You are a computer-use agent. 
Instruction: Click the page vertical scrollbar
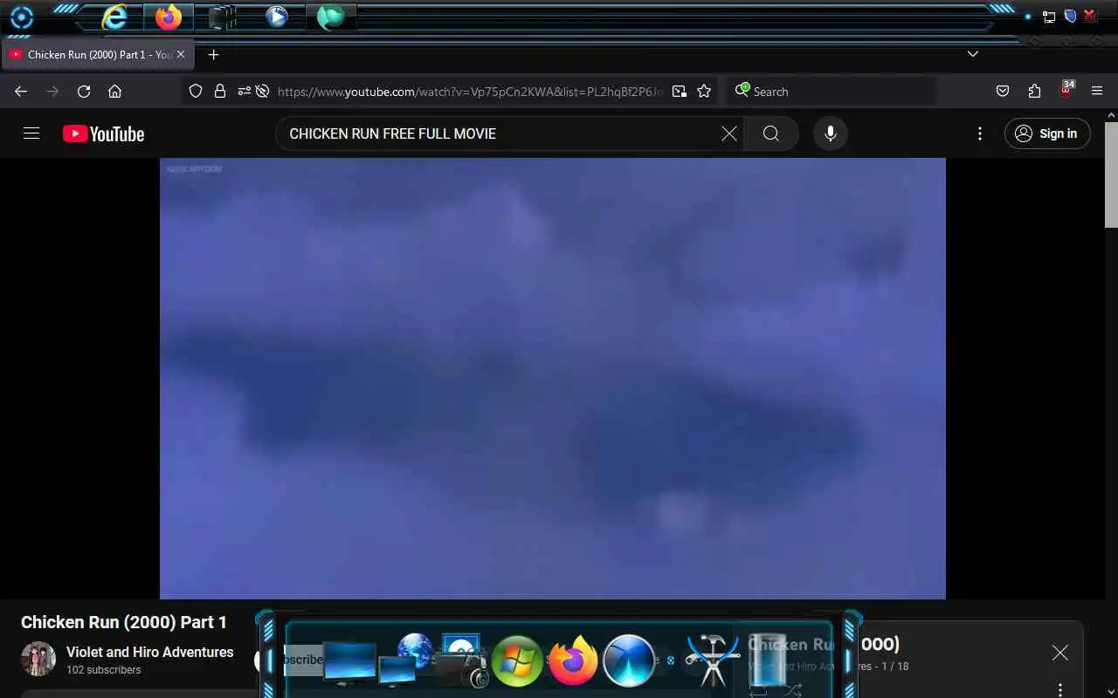click(1111, 174)
